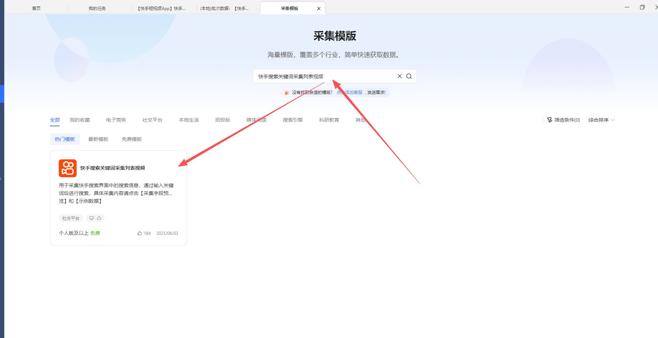Restore down the application window
Viewport: 658px width, 338px height.
(642, 7)
